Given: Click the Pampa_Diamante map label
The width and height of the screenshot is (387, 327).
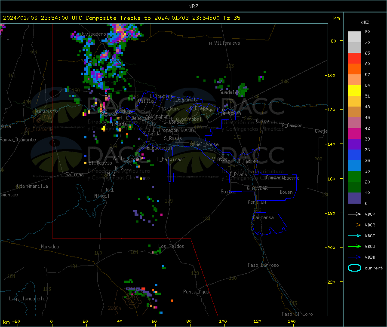Looking at the screenshot, I should 18,140.
